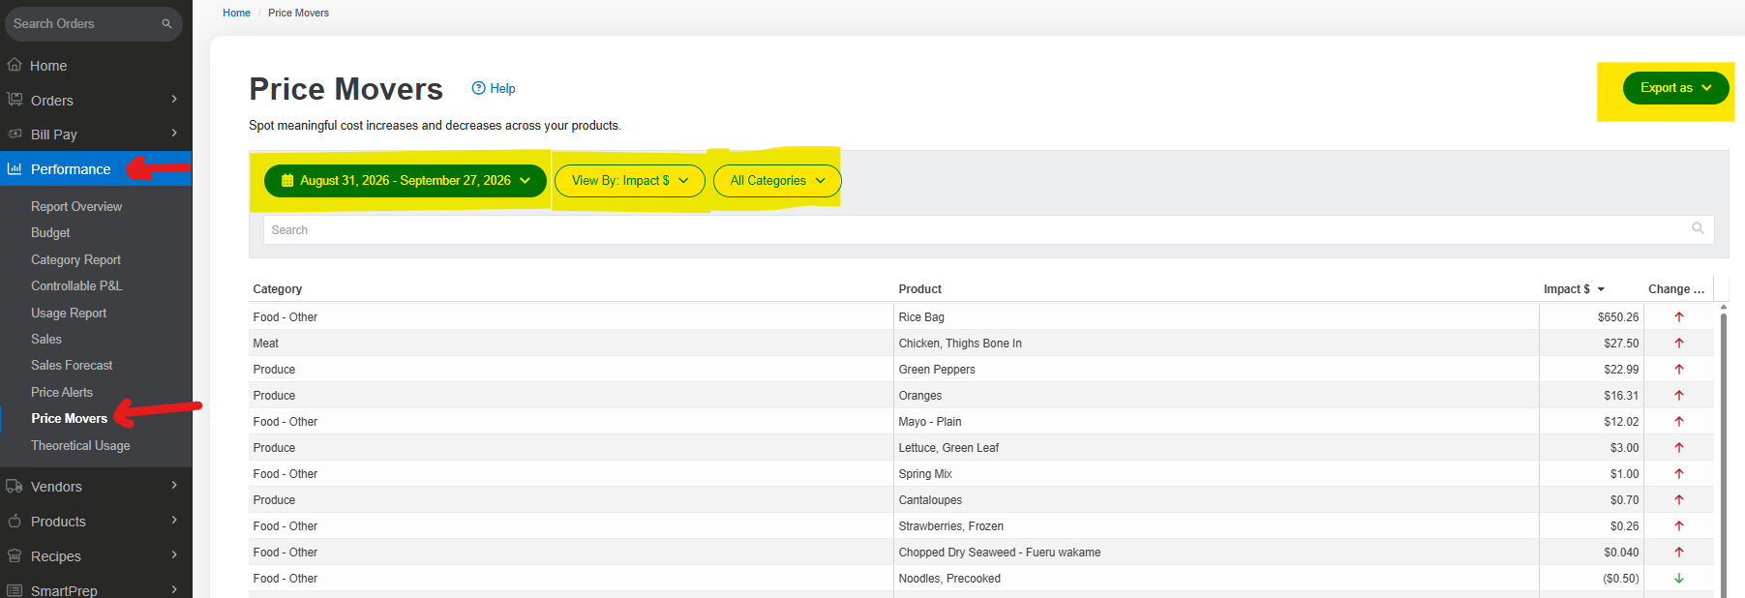The width and height of the screenshot is (1745, 598).
Task: Click the $650.26 impact value
Action: 1618,316
